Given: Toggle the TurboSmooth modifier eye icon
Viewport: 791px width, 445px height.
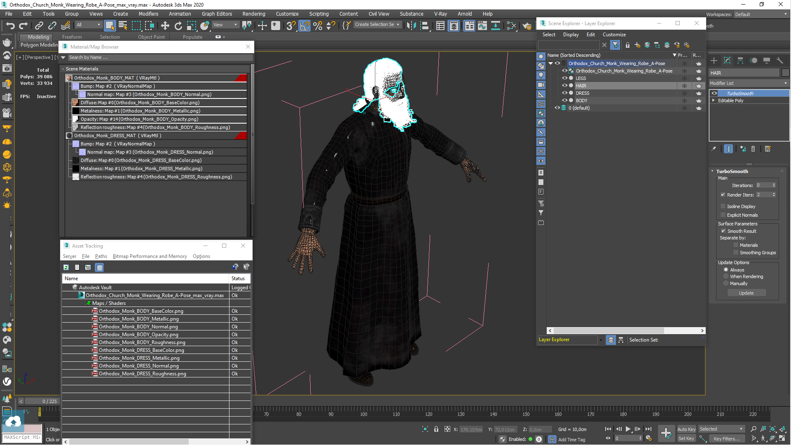Looking at the screenshot, I should (x=714, y=94).
